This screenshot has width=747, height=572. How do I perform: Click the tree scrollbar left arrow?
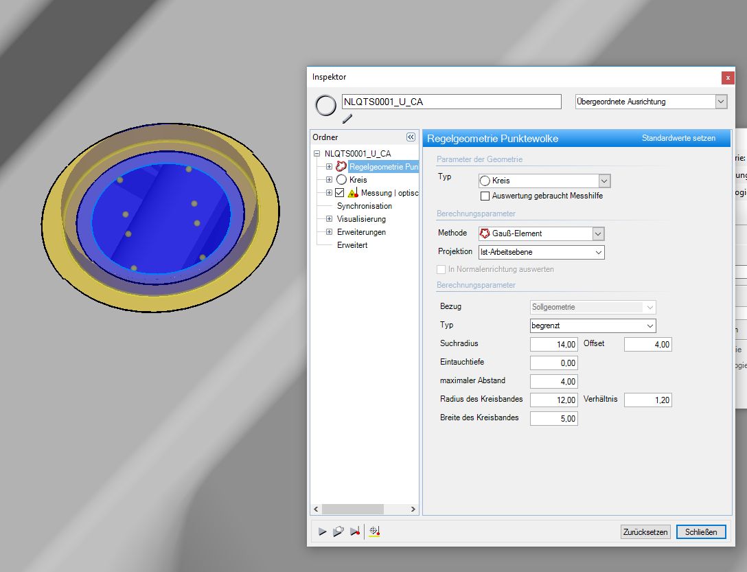tap(316, 509)
